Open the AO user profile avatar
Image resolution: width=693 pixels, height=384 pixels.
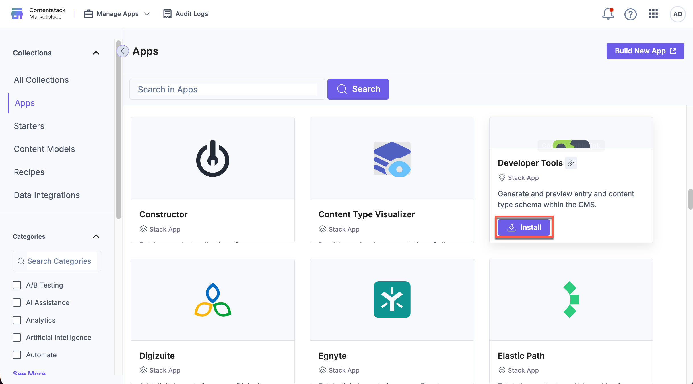click(677, 14)
